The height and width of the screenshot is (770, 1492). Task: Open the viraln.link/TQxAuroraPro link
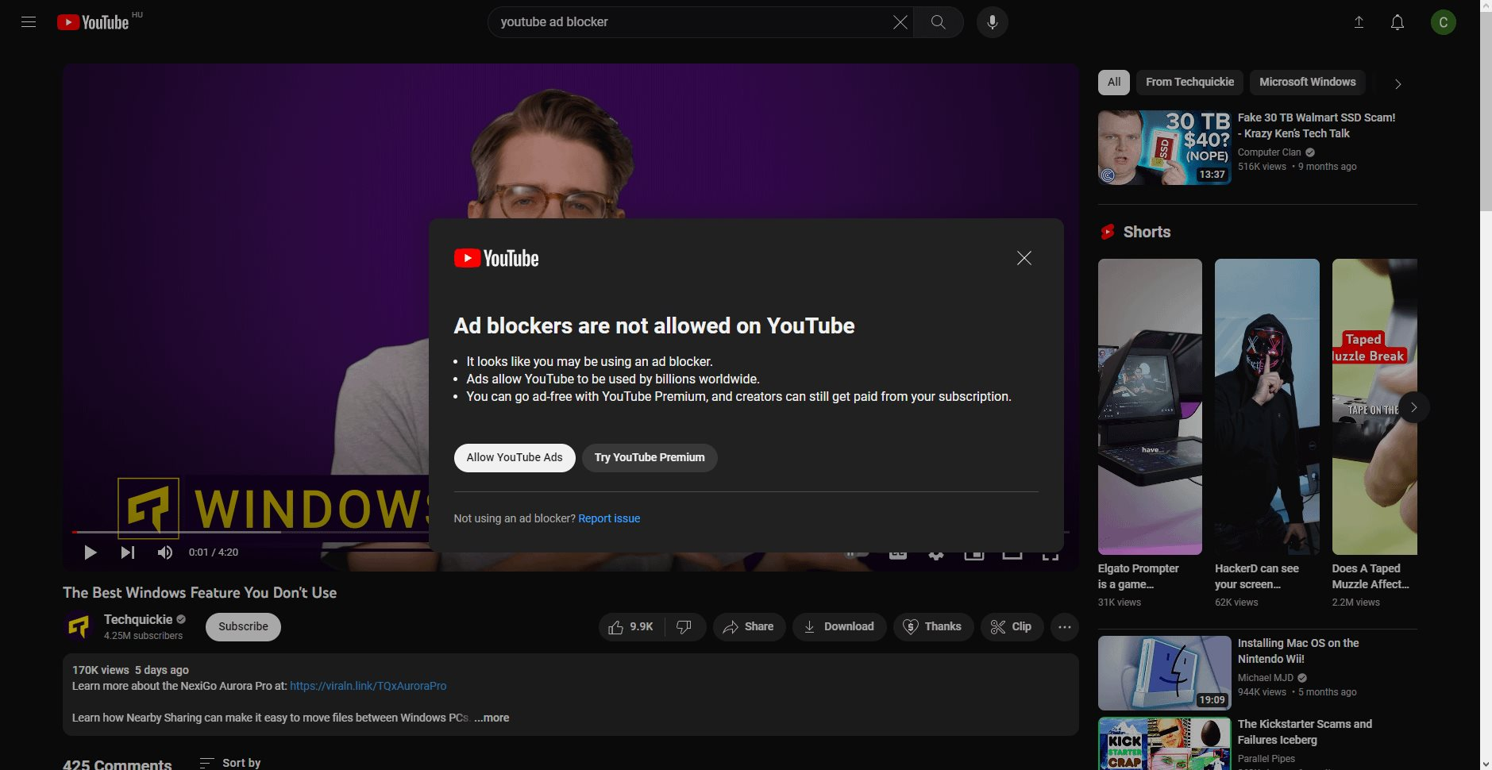(368, 686)
